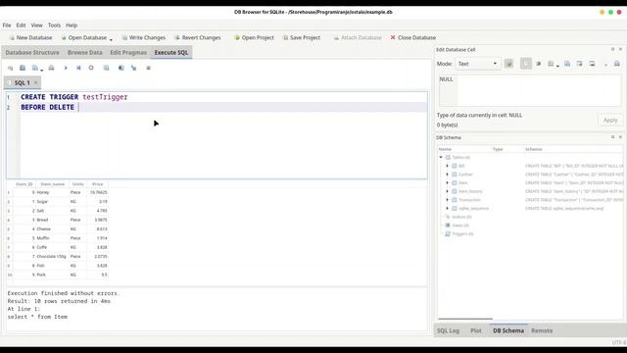
Task: Toggle word wrap button in cell editor
Action: (526, 64)
